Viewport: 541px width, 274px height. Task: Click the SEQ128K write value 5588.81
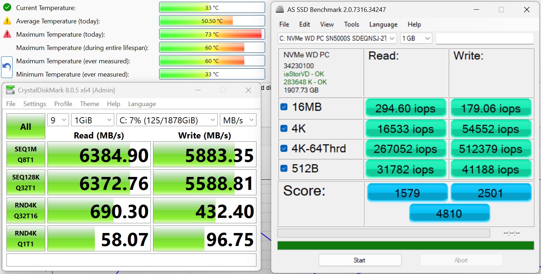click(205, 182)
